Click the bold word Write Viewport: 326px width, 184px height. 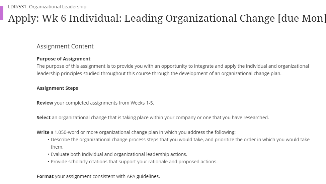43,132
